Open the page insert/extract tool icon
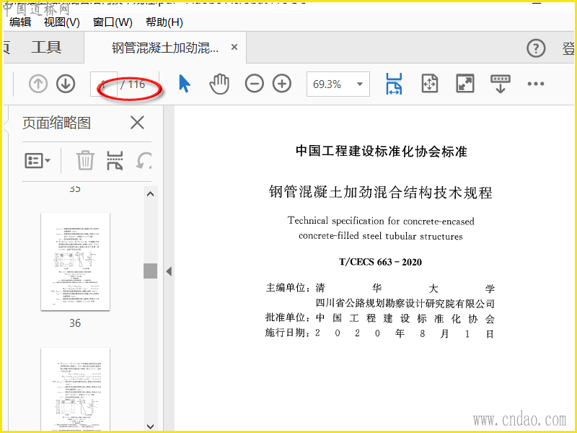577x433 pixels. point(115,160)
